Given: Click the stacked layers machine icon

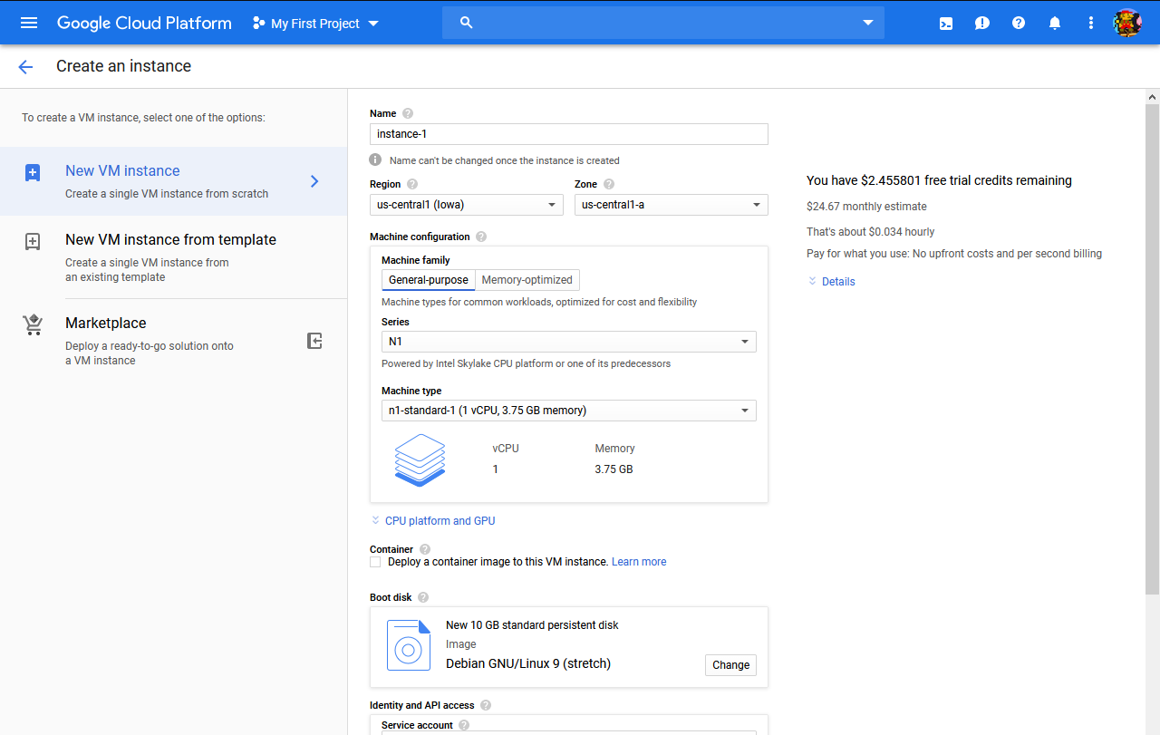Looking at the screenshot, I should pos(420,460).
